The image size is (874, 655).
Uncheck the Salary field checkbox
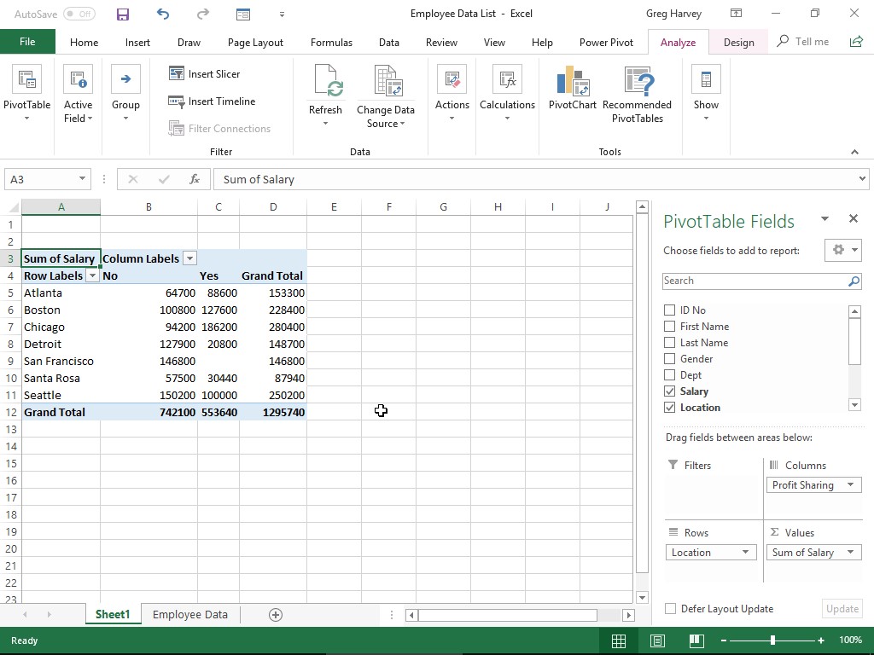670,391
